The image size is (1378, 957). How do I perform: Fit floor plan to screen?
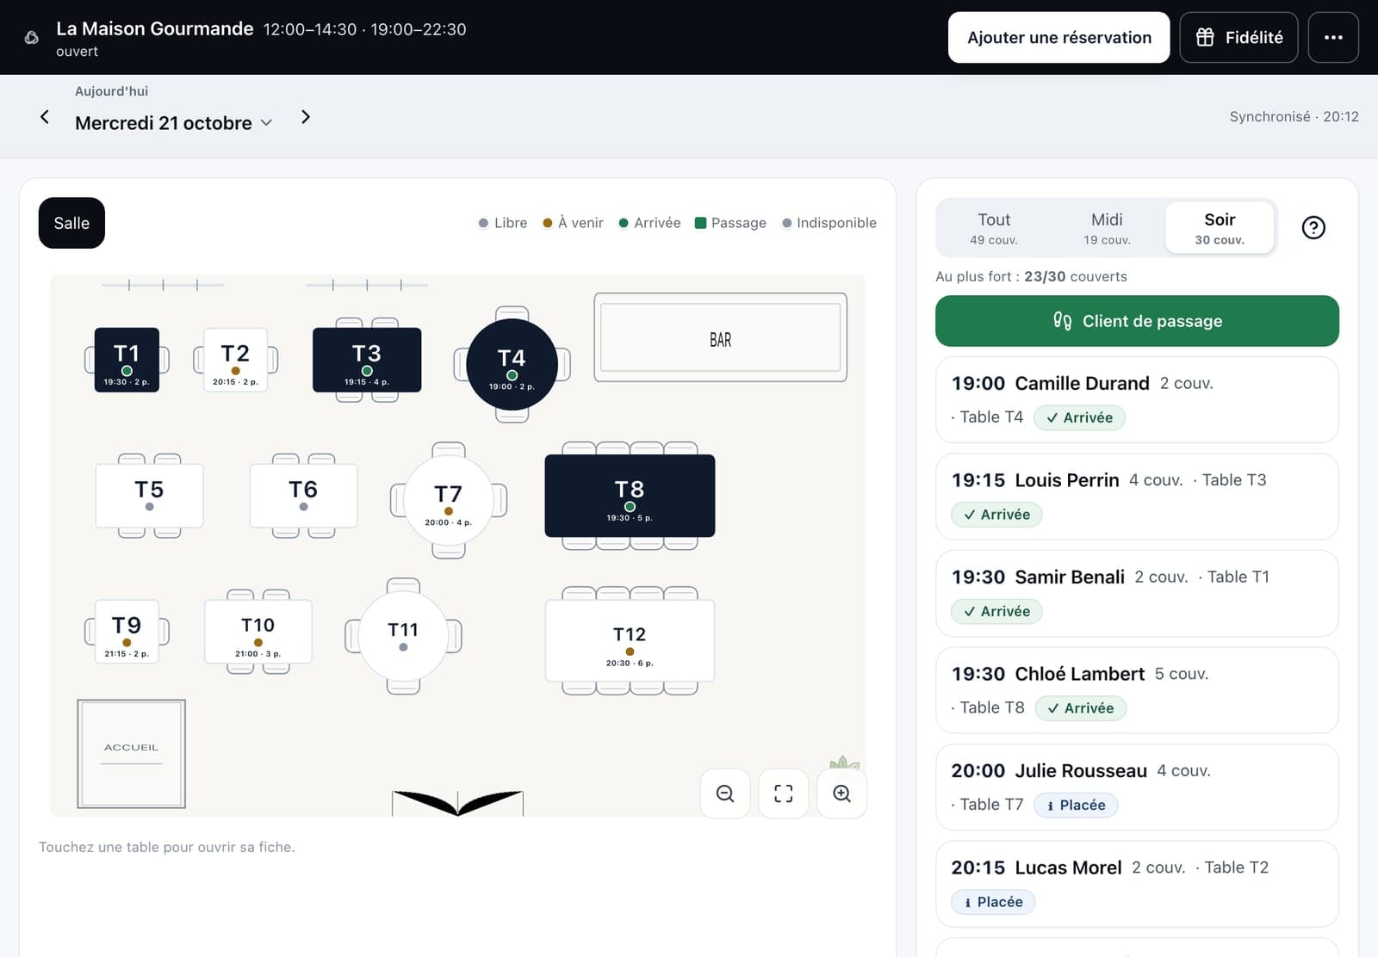(x=784, y=793)
